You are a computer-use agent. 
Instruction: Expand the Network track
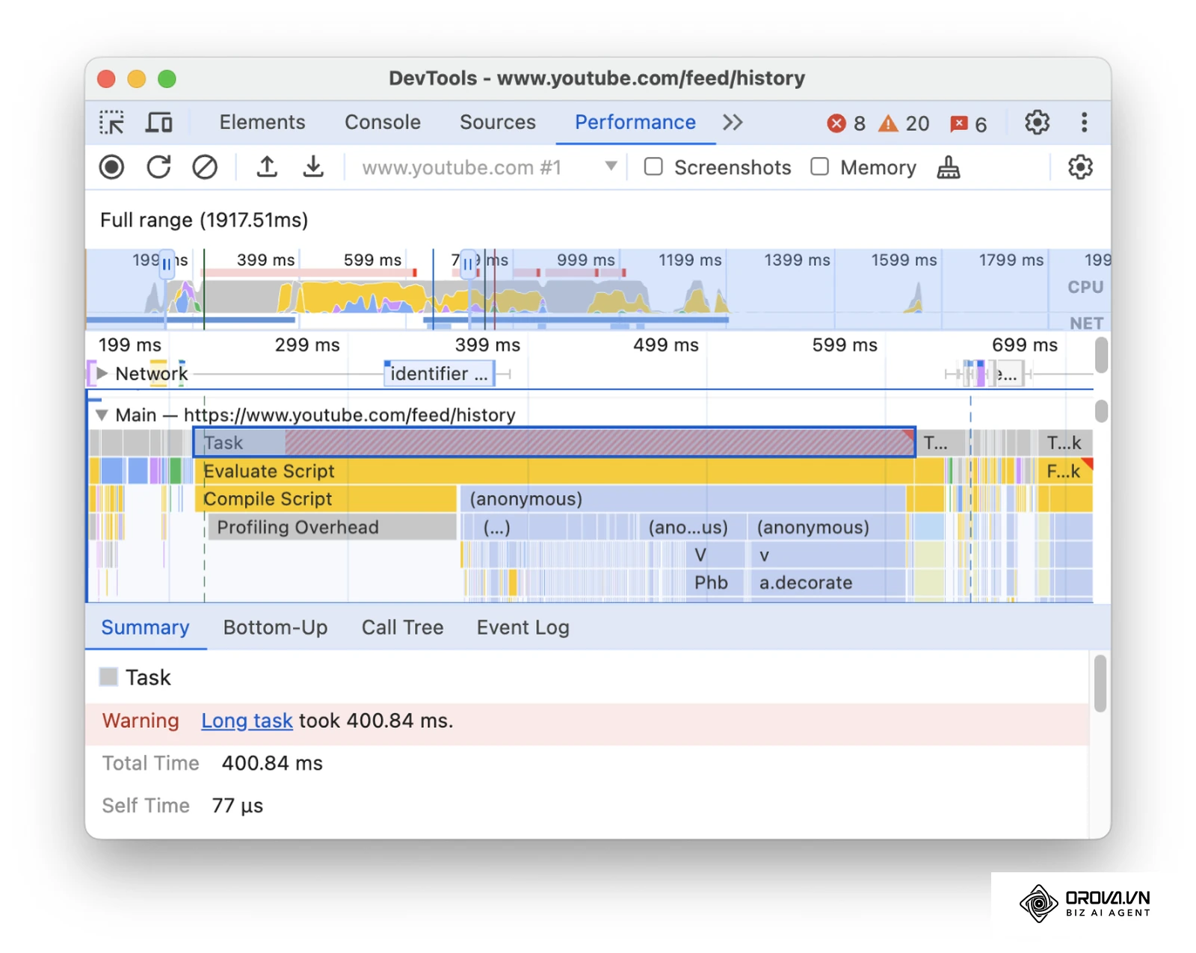102,373
